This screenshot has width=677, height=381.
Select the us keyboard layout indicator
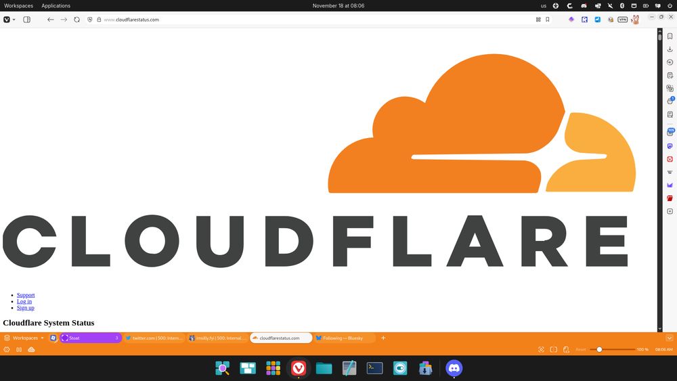tap(544, 5)
